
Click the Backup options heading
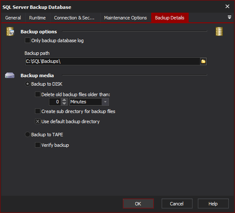pos(39,32)
